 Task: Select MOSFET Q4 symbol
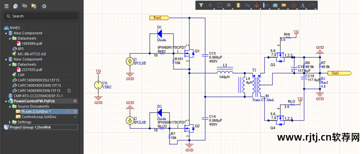(280, 121)
